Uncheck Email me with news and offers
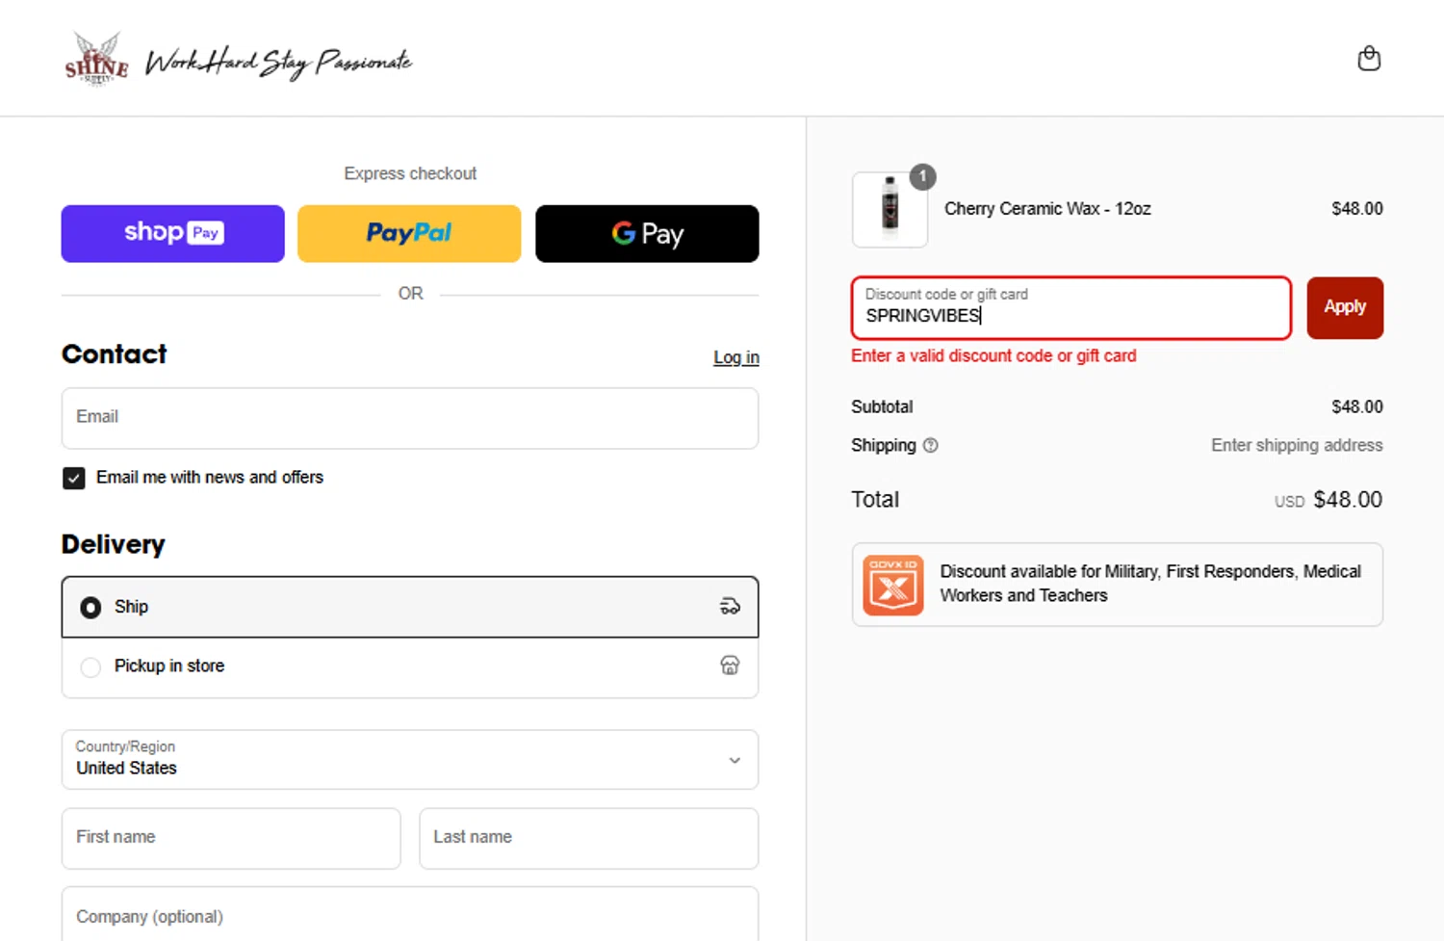The image size is (1444, 941). [73, 478]
